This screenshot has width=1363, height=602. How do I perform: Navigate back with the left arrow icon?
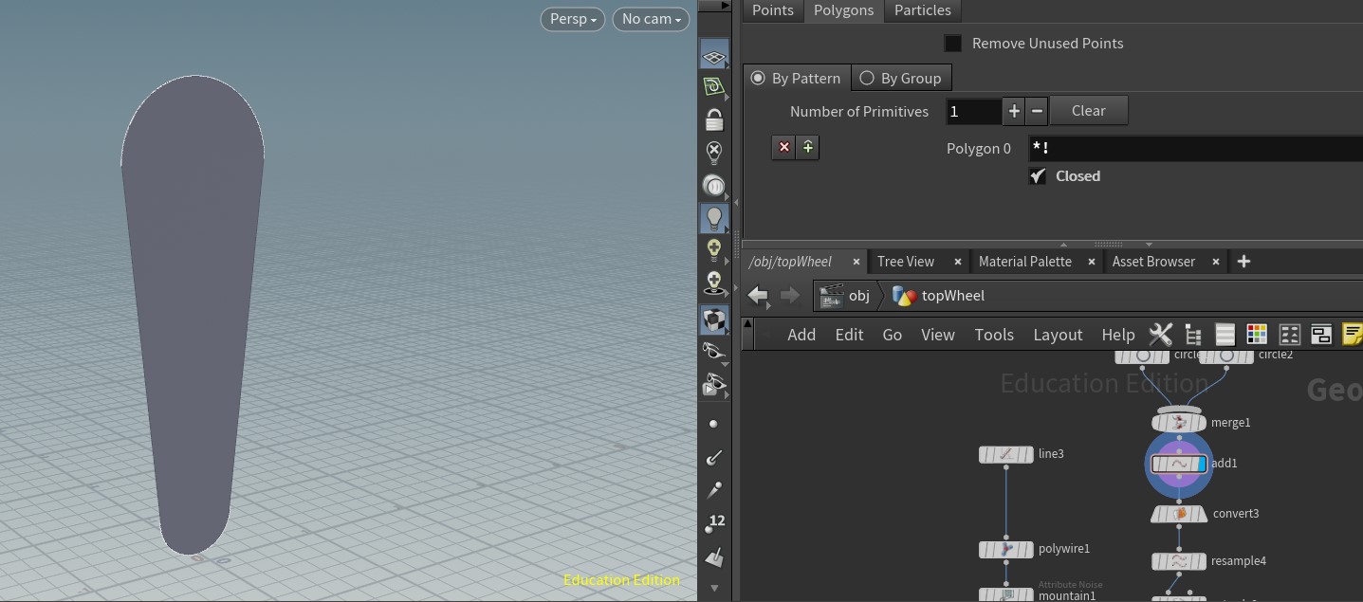pyautogui.click(x=758, y=296)
